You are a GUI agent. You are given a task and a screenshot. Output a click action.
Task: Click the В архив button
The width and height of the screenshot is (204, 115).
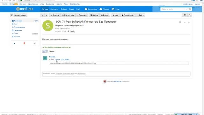click(105, 15)
